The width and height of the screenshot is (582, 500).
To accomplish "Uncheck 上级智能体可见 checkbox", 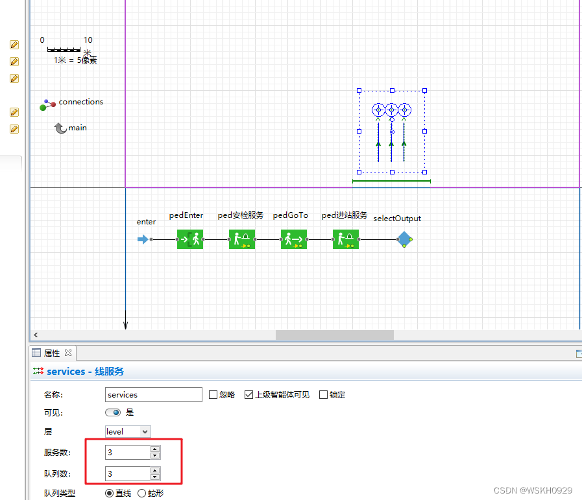I will pos(249,395).
